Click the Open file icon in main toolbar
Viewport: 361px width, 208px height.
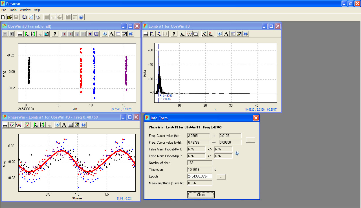tap(10, 17)
